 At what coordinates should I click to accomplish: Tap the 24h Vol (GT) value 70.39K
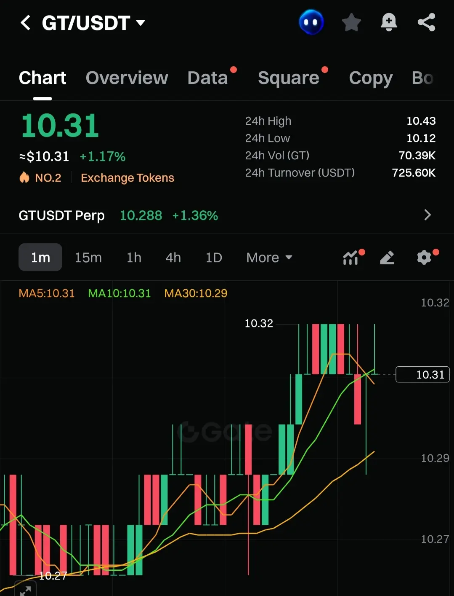[x=417, y=156]
